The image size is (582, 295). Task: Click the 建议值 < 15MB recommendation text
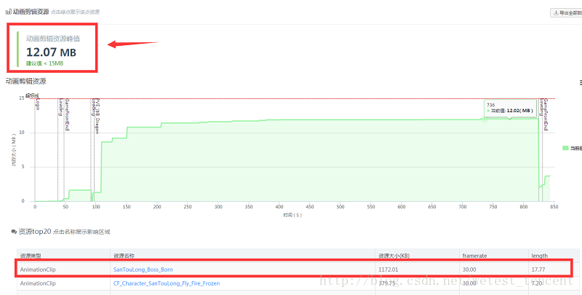click(44, 63)
